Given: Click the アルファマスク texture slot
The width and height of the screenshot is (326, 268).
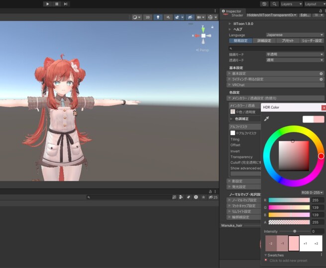Looking at the screenshot, I should coord(232,133).
